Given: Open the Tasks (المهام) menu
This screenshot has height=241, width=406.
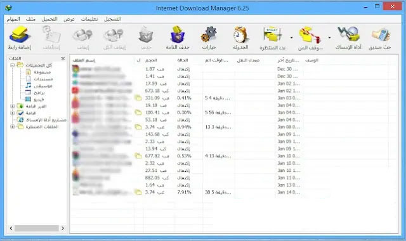Looking at the screenshot, I should (13, 19).
